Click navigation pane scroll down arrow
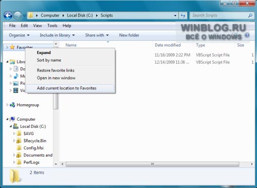 click(x=56, y=164)
